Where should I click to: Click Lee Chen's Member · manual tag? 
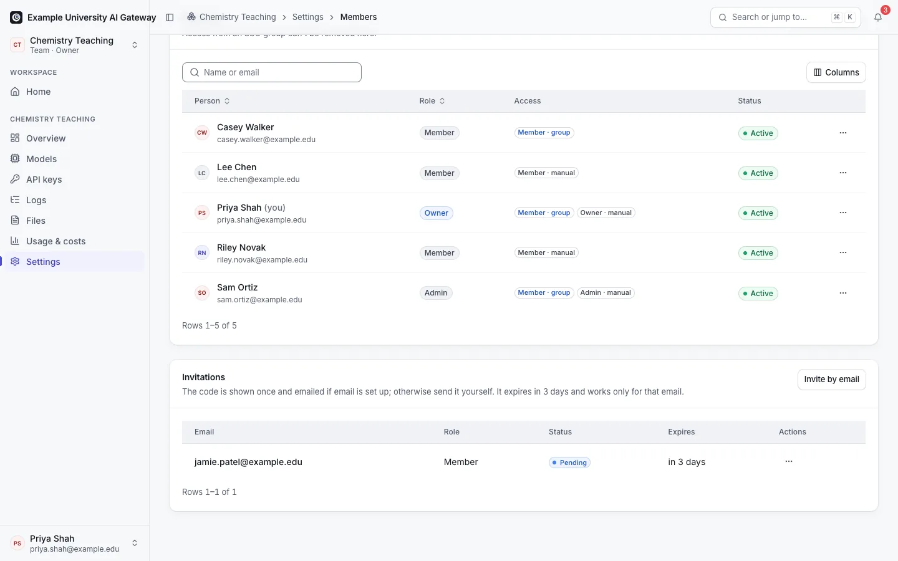pyautogui.click(x=546, y=173)
